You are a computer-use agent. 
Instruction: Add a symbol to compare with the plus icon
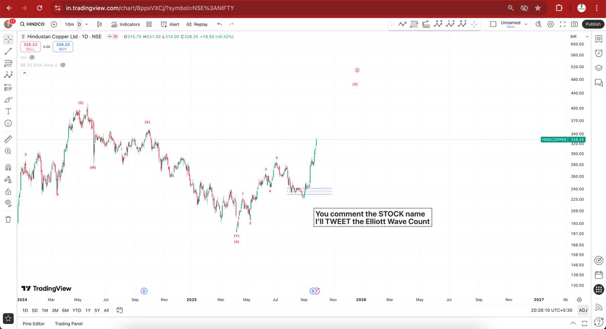coord(54,24)
